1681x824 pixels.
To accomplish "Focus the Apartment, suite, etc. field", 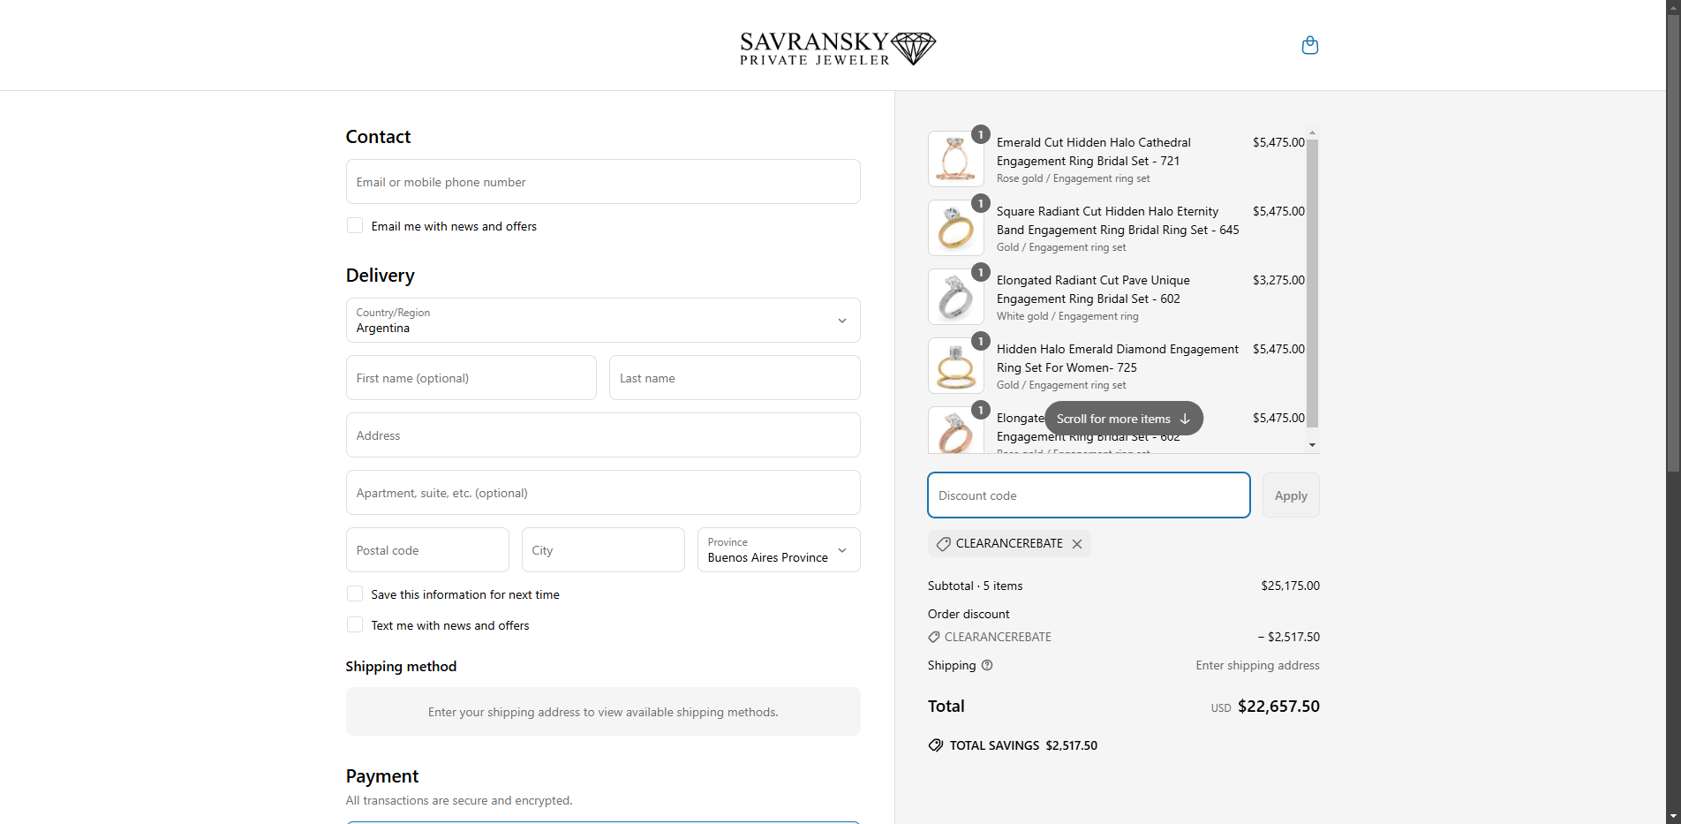I will (603, 493).
